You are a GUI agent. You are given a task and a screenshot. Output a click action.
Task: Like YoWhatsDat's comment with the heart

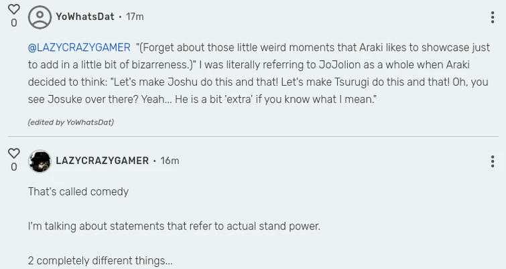(13, 9)
